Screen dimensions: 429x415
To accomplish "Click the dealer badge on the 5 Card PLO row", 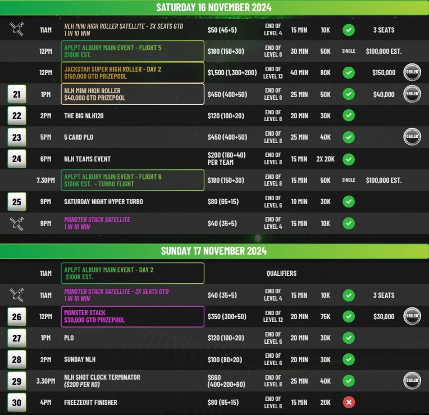I will (412, 137).
